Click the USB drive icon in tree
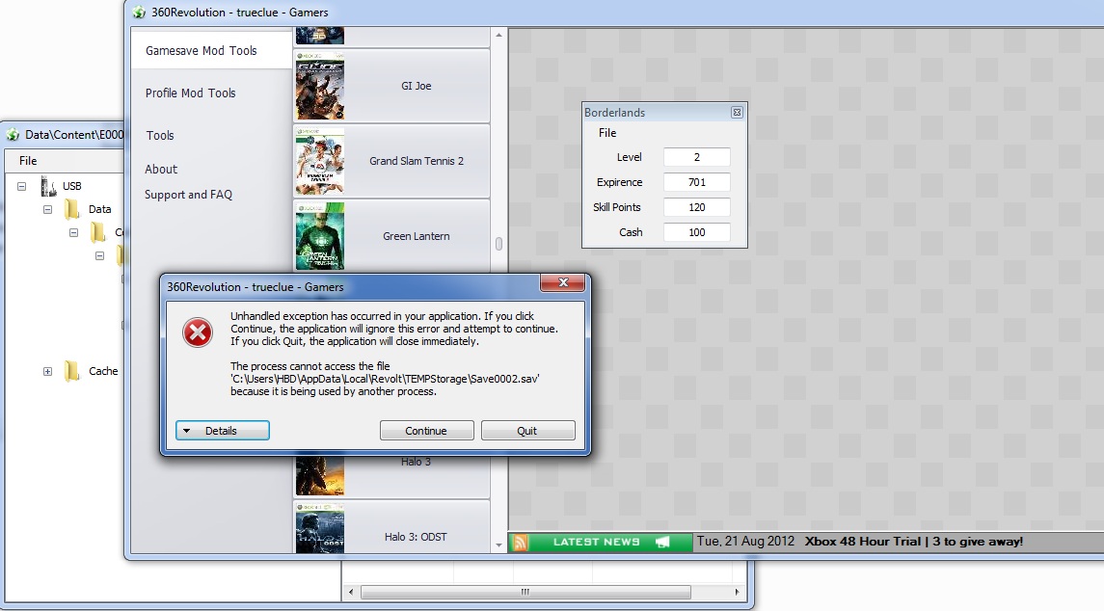Viewport: 1104px width, 611px height. [48, 186]
